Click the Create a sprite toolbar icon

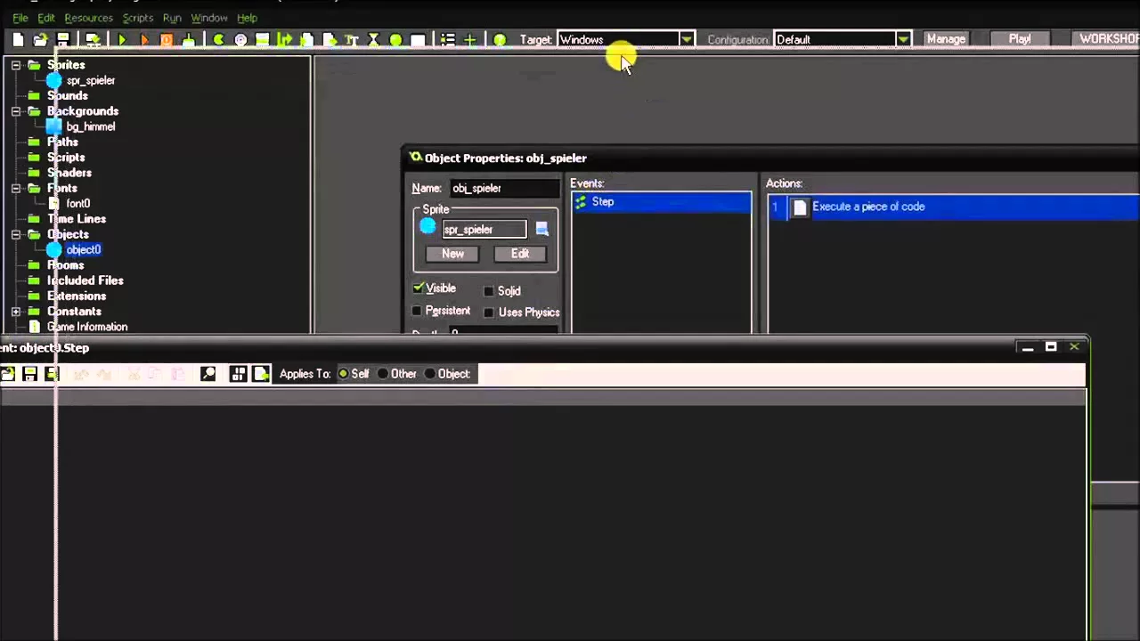click(218, 40)
